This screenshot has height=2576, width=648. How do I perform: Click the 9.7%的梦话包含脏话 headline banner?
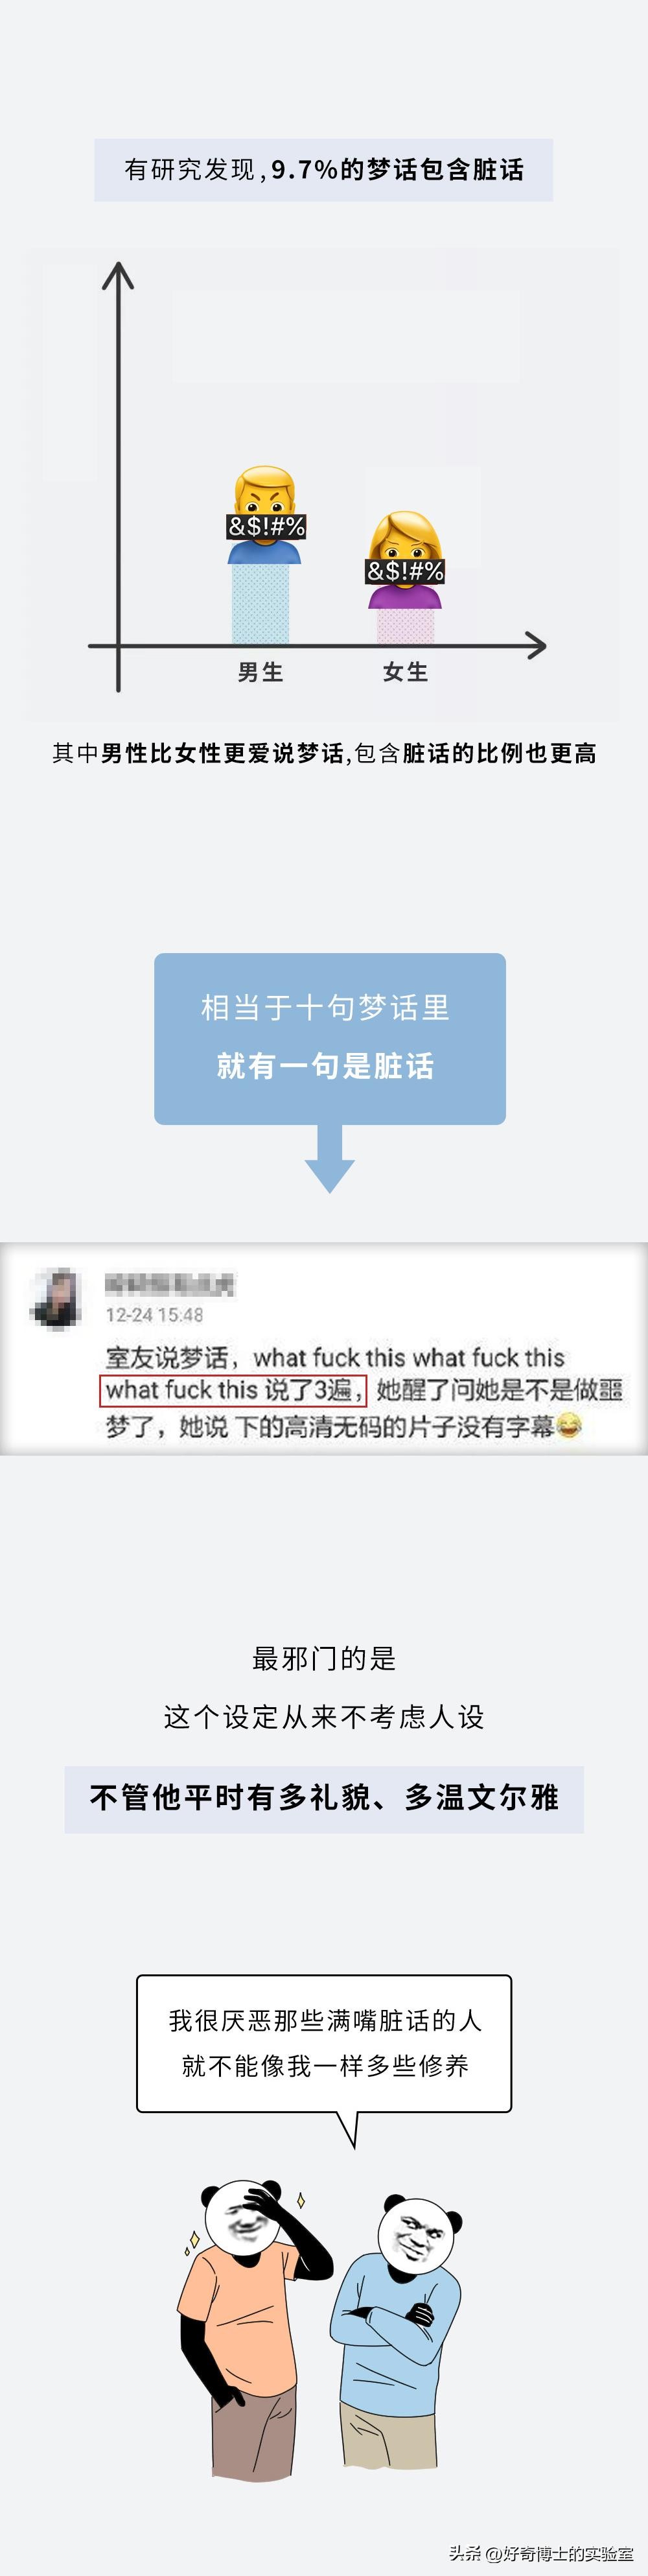pyautogui.click(x=323, y=170)
